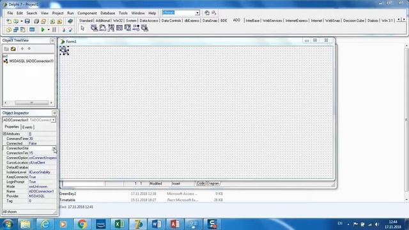
Task: Open the Project menu
Action: pyautogui.click(x=58, y=13)
